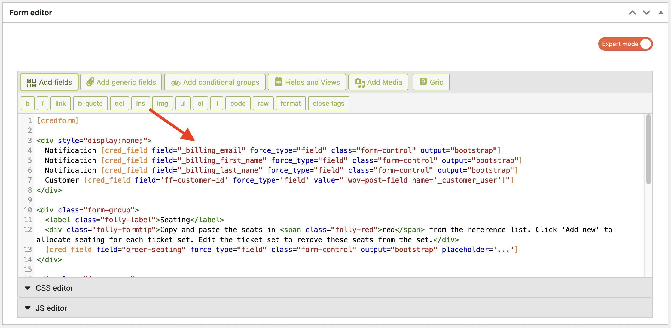
Task: Apply italic with the i quicktag
Action: click(x=42, y=103)
